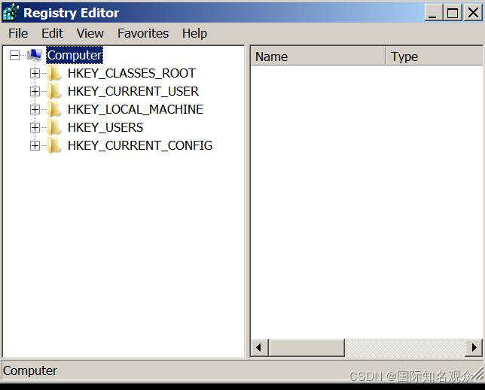Click the HKEY_CURRENT_USER folder icon
This screenshot has height=390, width=485.
[54, 91]
